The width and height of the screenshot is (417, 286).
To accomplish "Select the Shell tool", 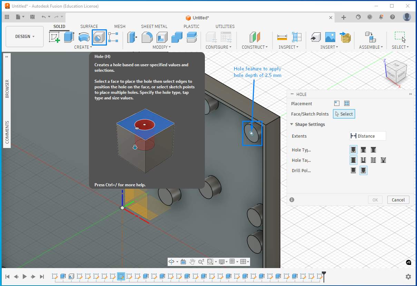I will tap(162, 37).
